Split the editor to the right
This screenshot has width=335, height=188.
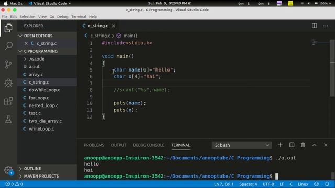click(314, 26)
